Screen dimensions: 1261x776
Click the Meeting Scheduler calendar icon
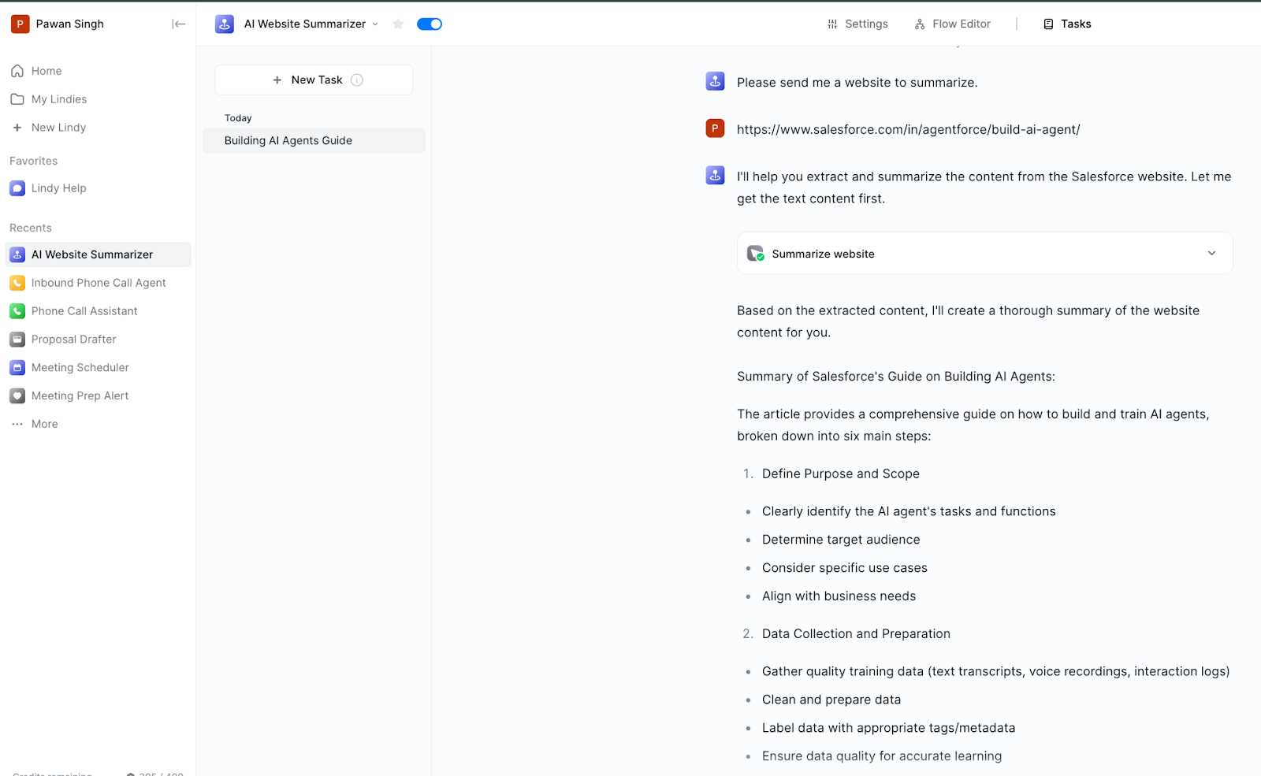[x=17, y=368]
